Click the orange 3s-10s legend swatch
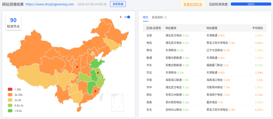Screen dimensions: 273x119 coord(10,95)
